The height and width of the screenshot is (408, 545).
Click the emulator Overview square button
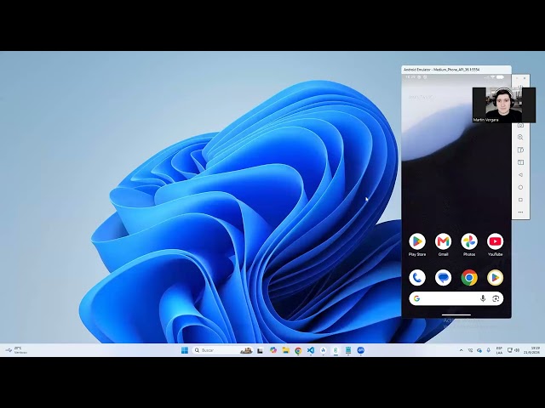click(520, 200)
